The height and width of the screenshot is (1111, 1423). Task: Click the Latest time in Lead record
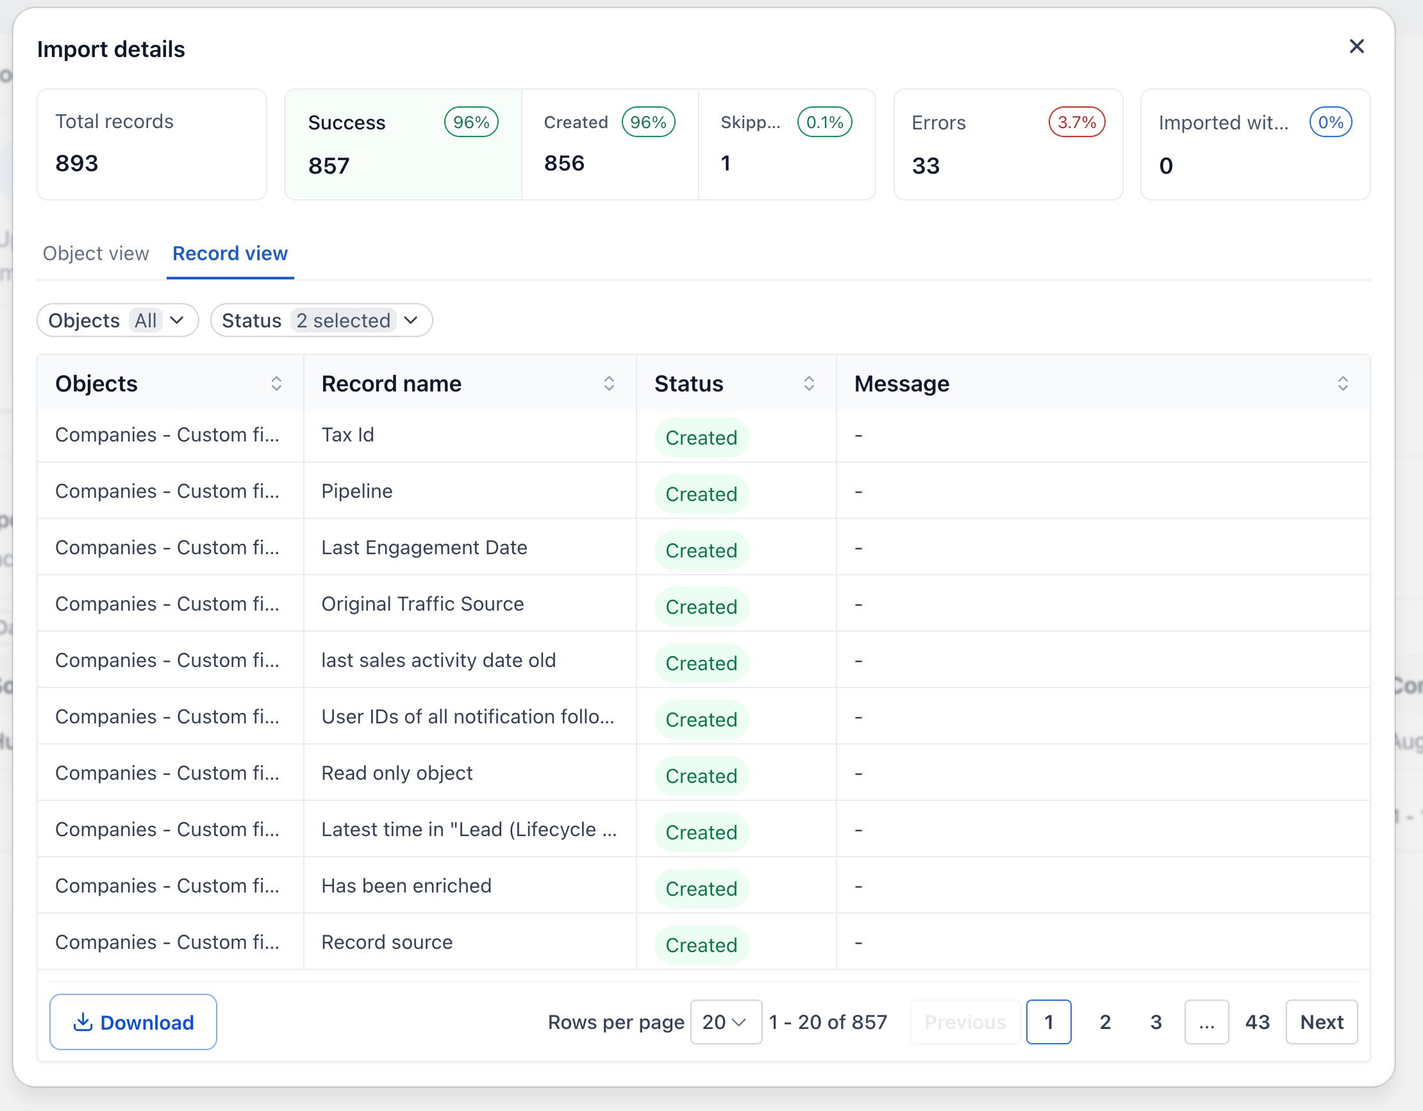point(469,830)
